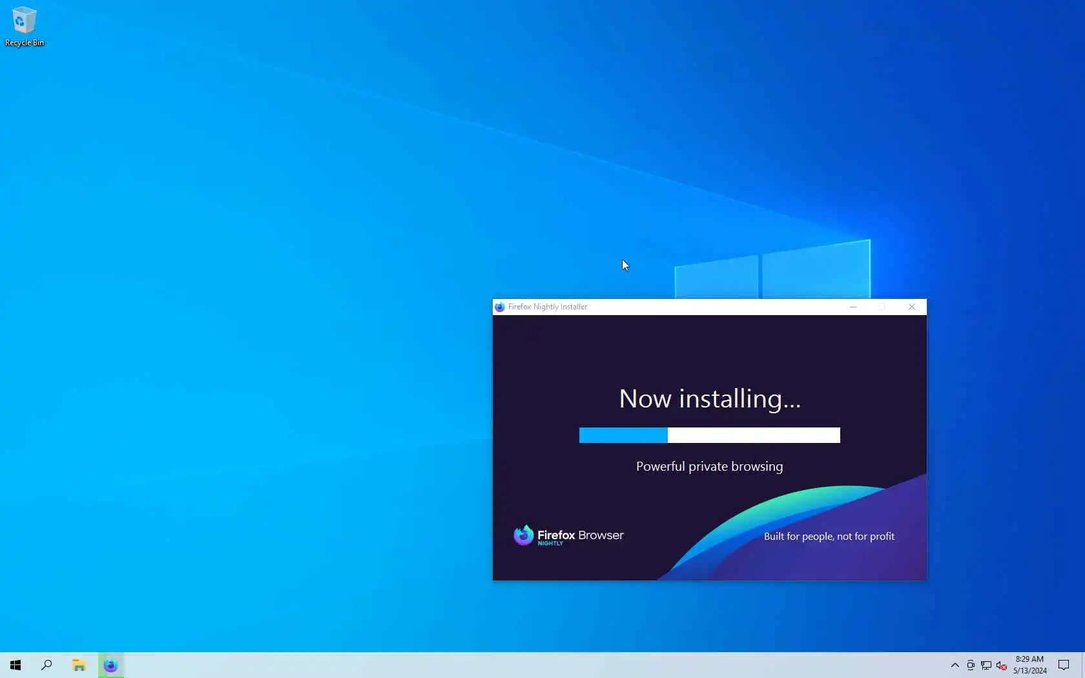Click the 'Firefox Nightly Installer' window title

coord(548,307)
